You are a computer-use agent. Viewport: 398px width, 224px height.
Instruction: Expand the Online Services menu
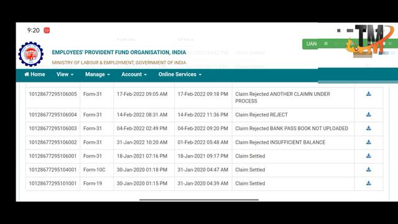pyautogui.click(x=180, y=75)
